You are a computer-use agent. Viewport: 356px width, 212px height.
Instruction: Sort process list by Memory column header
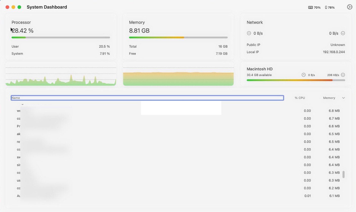(x=329, y=98)
